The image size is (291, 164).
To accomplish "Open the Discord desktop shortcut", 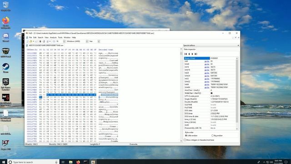I will tap(6, 38).
